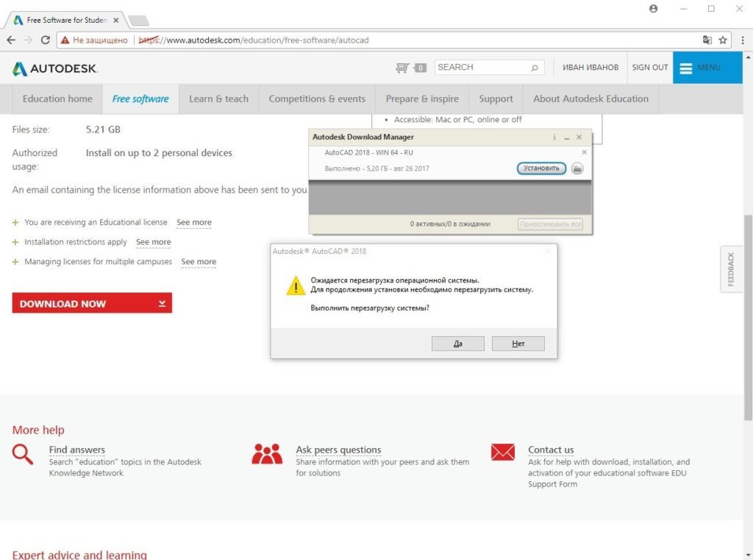753x560 pixels.
Task: Open folder icon next to Установить button
Action: 577,169
